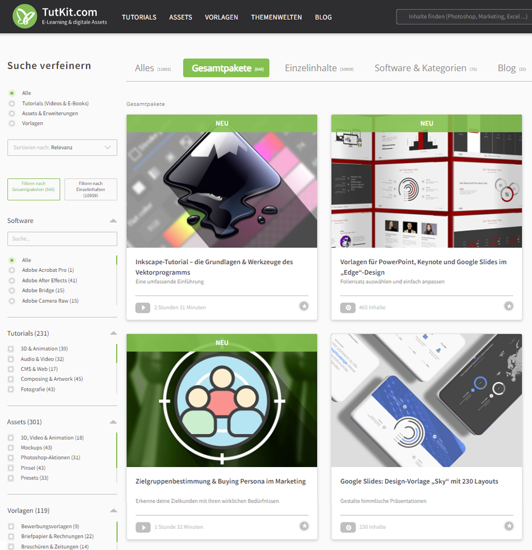This screenshot has width=532, height=550.
Task: Tick CMS & Web (17) checkbox
Action: [x=11, y=369]
